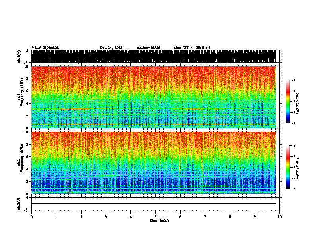315x243 pixels.
Task: Click the "-5" tick on ch.3(V) axis
Action: pos(27,210)
